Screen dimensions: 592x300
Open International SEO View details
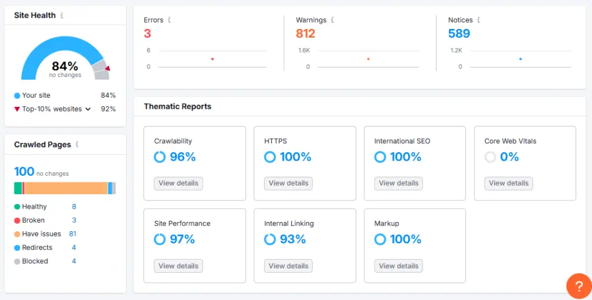pos(398,183)
